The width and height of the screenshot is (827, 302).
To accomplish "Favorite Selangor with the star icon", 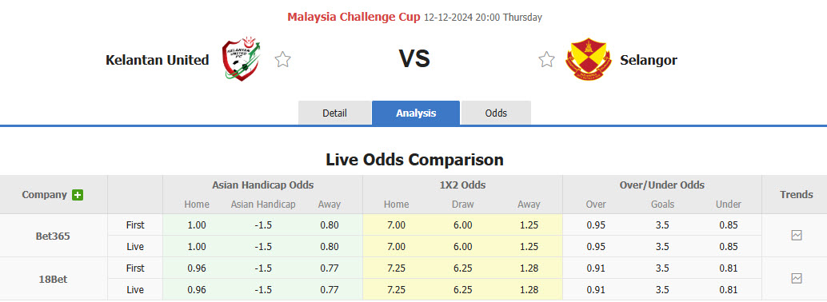I will pyautogui.click(x=546, y=60).
